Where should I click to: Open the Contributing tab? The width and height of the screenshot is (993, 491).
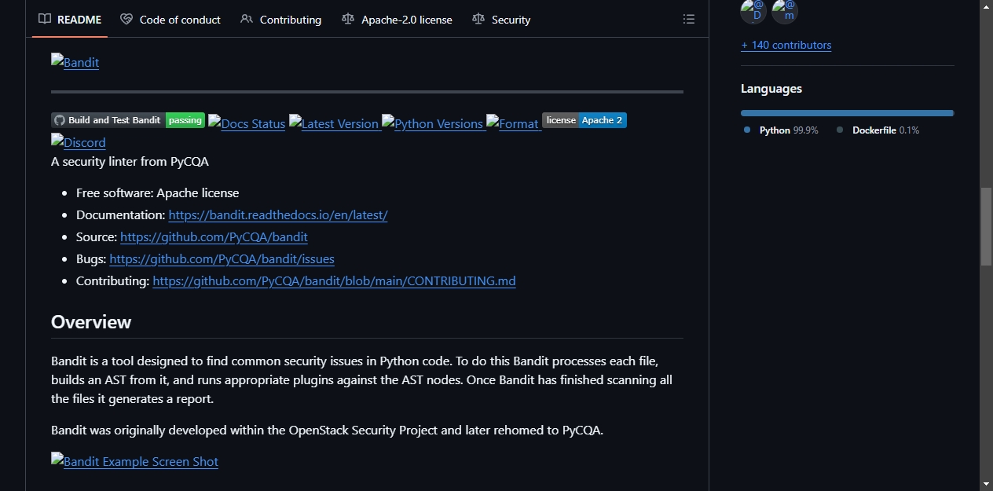[x=280, y=20]
